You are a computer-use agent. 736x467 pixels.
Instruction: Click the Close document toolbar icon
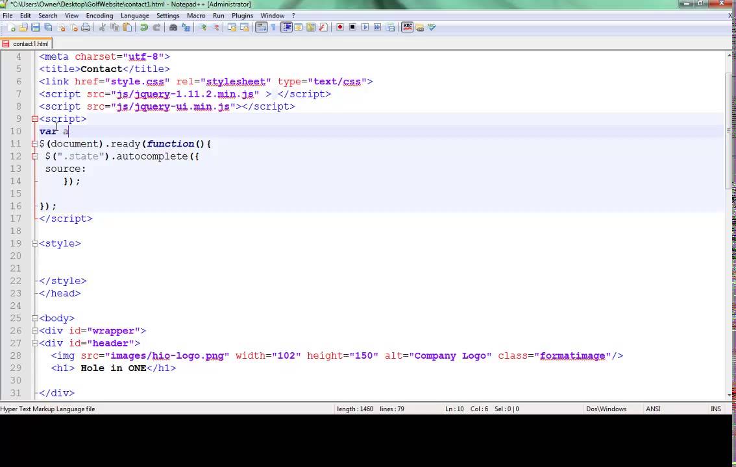coord(61,28)
